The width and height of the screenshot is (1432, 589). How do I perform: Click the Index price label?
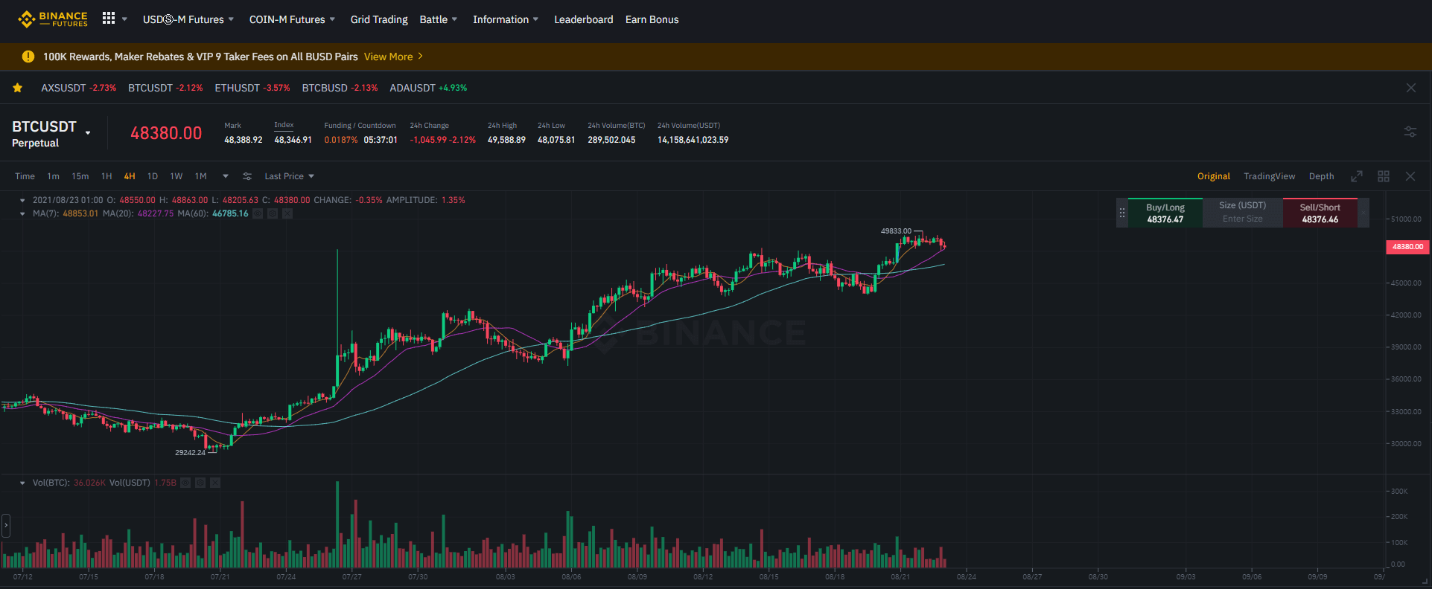(284, 125)
